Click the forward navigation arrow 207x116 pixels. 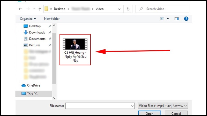28,9
